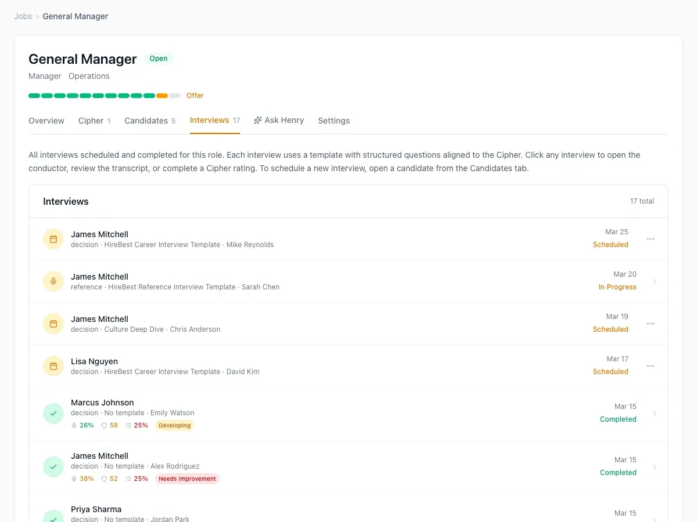Click the Mar 25 interview date
697x522 pixels.
[x=617, y=232]
